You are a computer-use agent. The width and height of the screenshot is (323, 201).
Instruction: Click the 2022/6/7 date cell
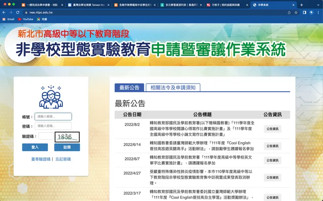click(132, 159)
